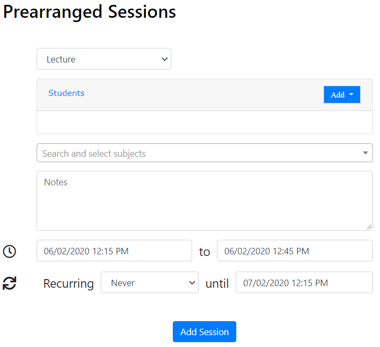Viewport: 380px width, 347px height.
Task: Open the Lecture session type dropdown
Action: [103, 59]
